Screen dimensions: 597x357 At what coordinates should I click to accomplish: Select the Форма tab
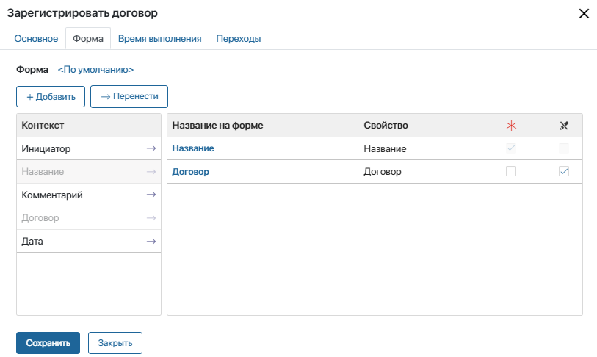[88, 39]
